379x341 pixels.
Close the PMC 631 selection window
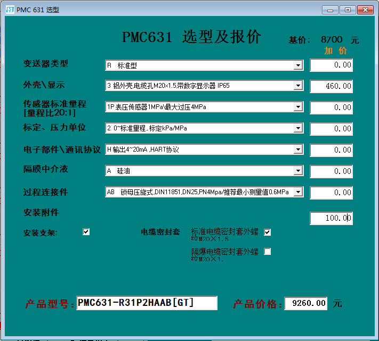[365, 10]
